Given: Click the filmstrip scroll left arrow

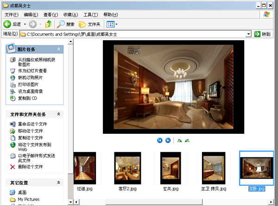Looking at the screenshot, I should point(76,202).
